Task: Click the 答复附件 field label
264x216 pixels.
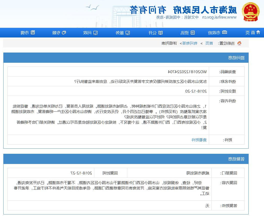Action: pos(229,206)
